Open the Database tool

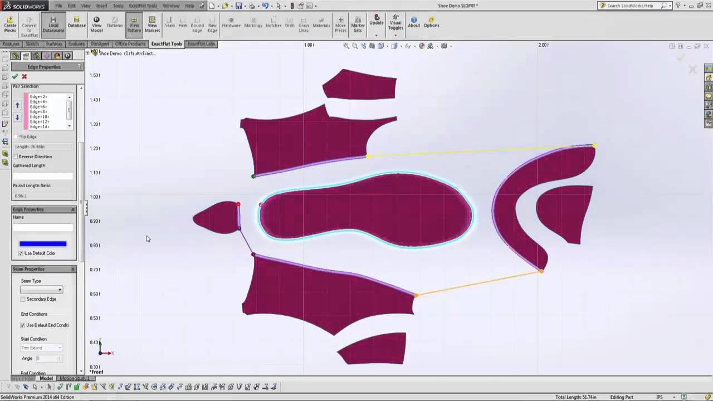[x=77, y=22]
